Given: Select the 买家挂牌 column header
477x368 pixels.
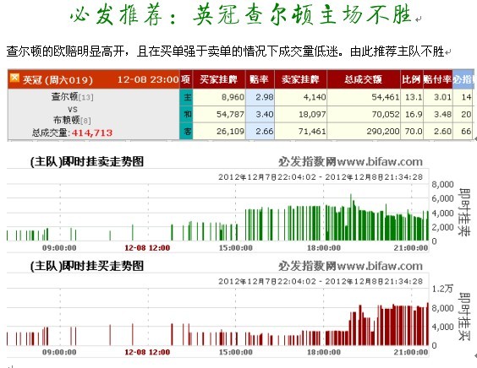Looking at the screenshot, I should tap(219, 79).
